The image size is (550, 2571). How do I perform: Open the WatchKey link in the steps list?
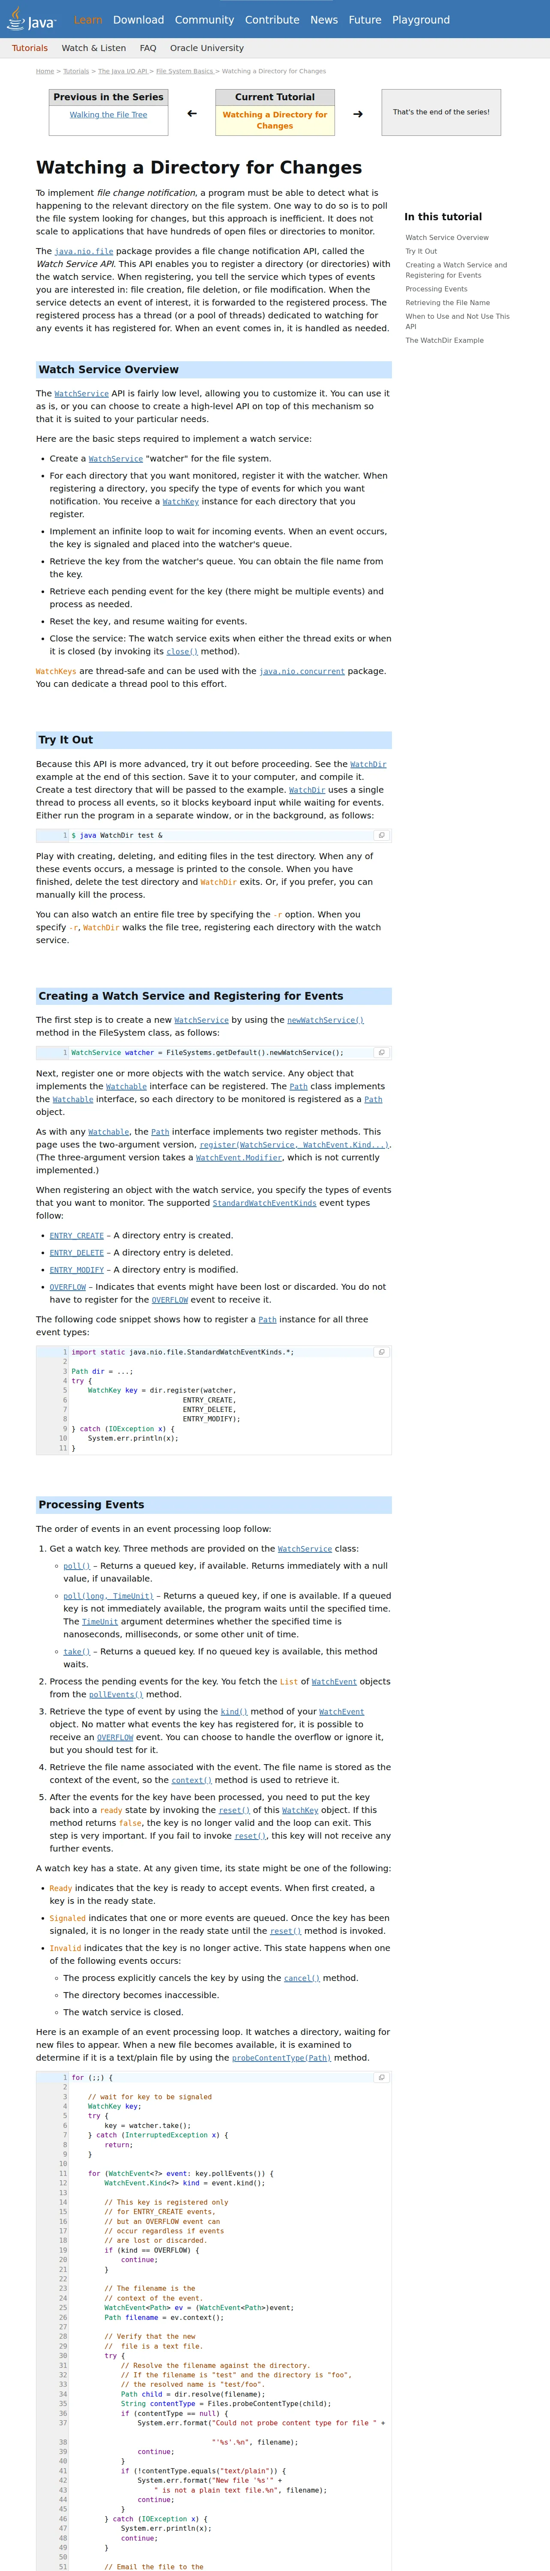181,502
